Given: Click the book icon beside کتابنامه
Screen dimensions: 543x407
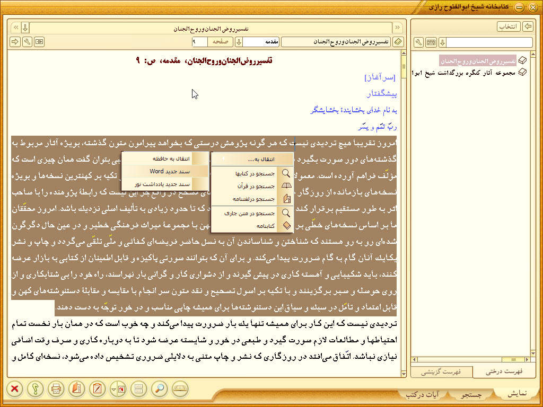Looking at the screenshot, I should click(286, 226).
